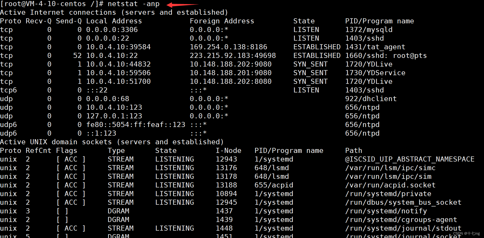Screen dimensions: 484x238
Task: Click 'Active UNIX domain sockets' heading line
Action: pos(112,142)
